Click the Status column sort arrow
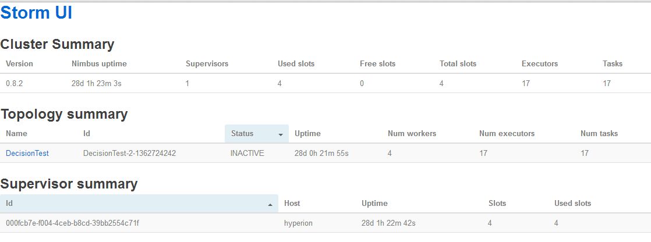Viewport: 651px width, 242px height. point(281,135)
